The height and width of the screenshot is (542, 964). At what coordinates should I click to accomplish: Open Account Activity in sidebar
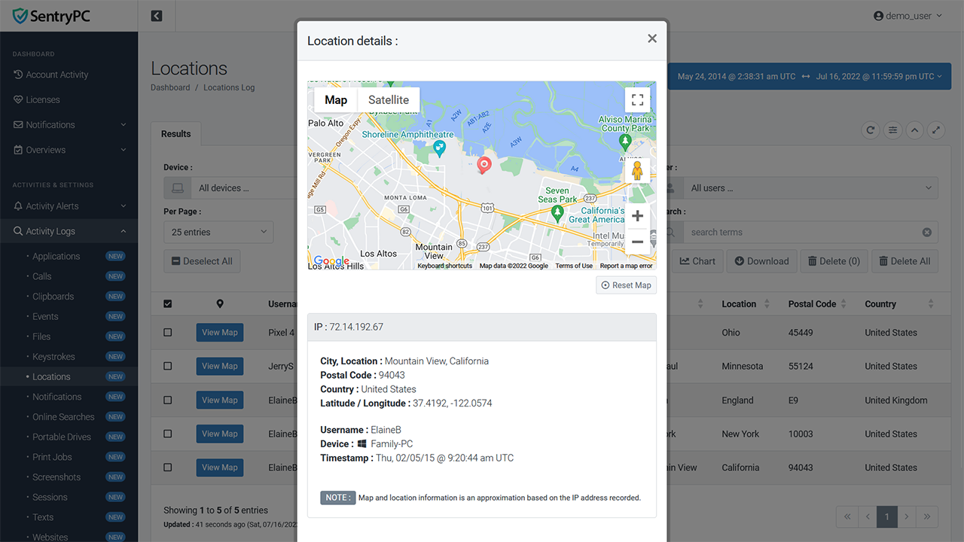[x=69, y=75]
